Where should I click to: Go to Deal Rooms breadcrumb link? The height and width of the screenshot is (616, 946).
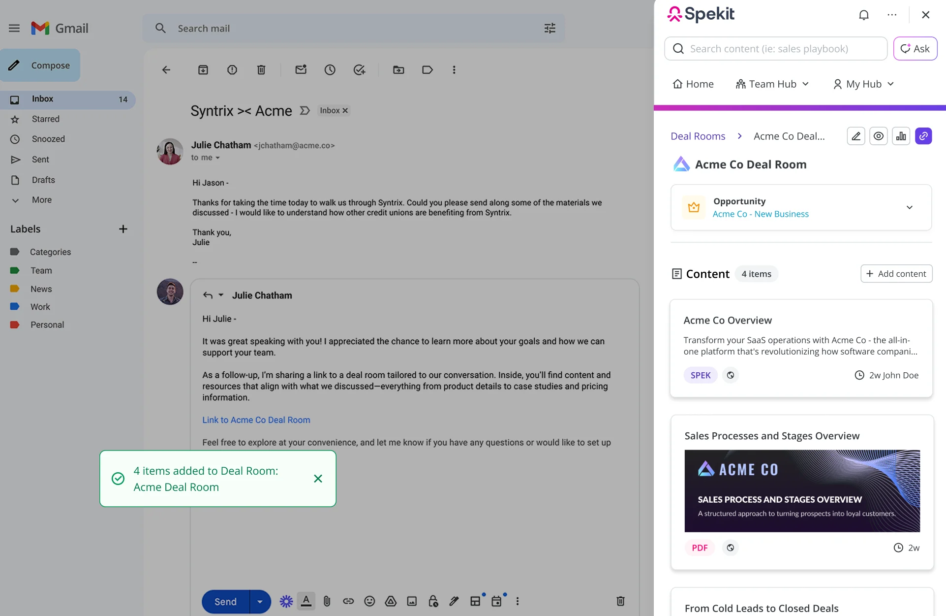pyautogui.click(x=698, y=136)
